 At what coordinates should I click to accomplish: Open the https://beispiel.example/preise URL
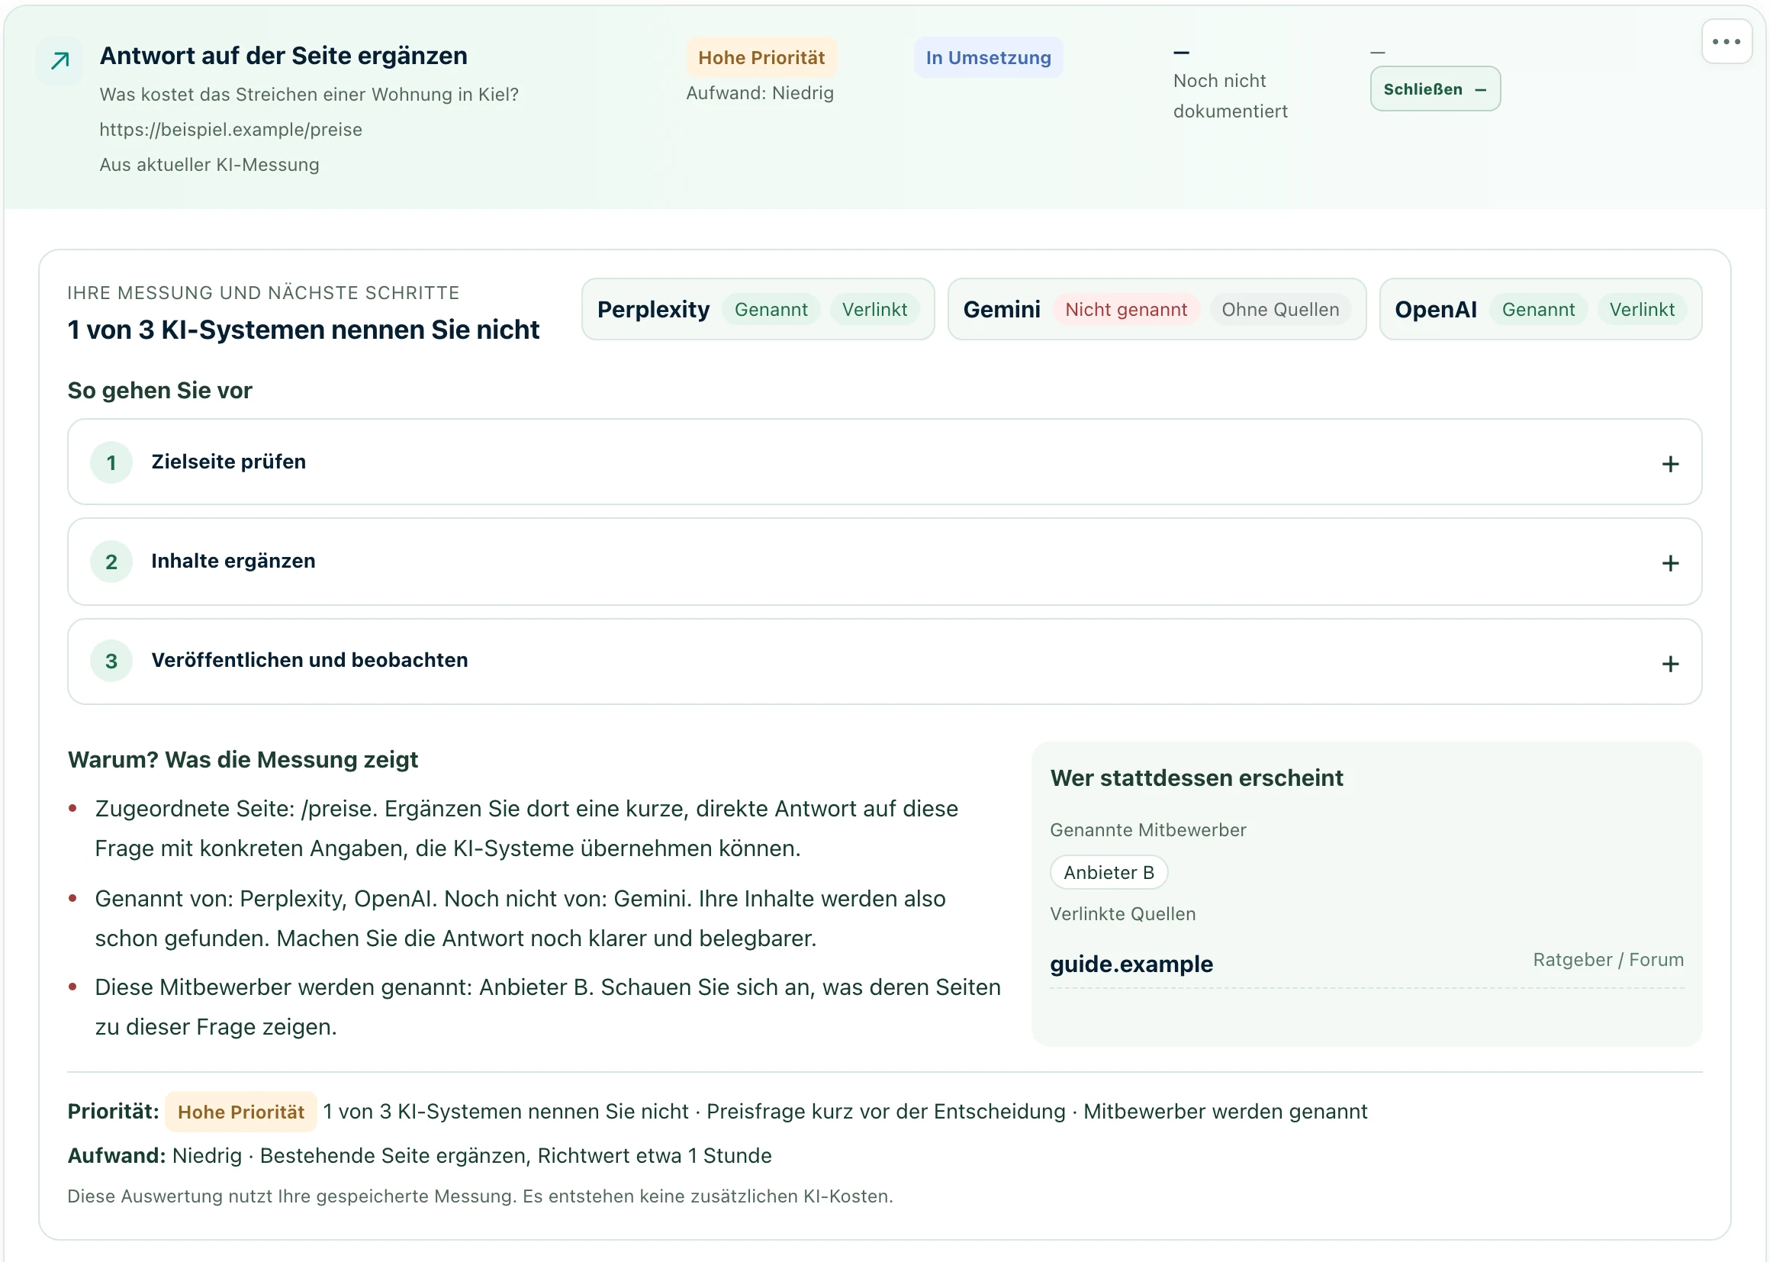(x=230, y=129)
